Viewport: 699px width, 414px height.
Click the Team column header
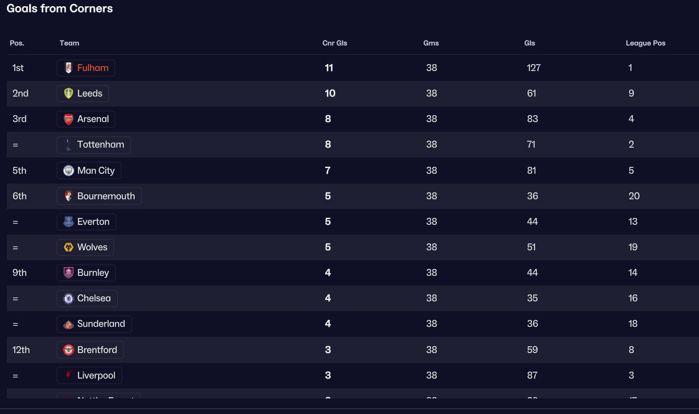click(x=69, y=43)
